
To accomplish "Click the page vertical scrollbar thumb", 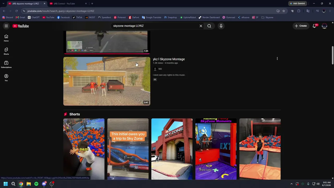I will (x=333, y=55).
